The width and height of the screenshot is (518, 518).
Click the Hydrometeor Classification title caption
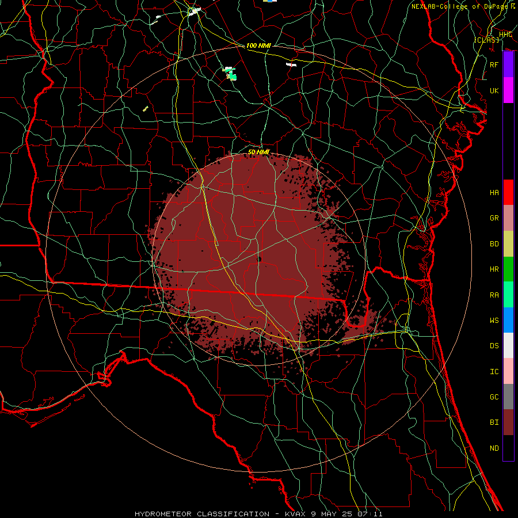[258, 514]
